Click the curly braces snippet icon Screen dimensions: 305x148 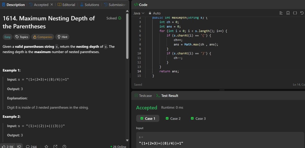pyautogui.click(x=295, y=13)
